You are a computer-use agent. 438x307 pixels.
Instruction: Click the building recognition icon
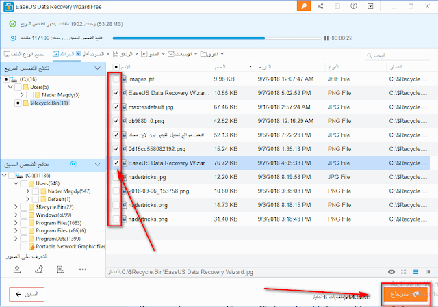pos(61,269)
